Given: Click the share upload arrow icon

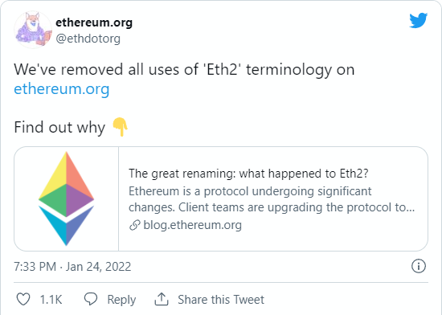Looking at the screenshot, I should (162, 299).
